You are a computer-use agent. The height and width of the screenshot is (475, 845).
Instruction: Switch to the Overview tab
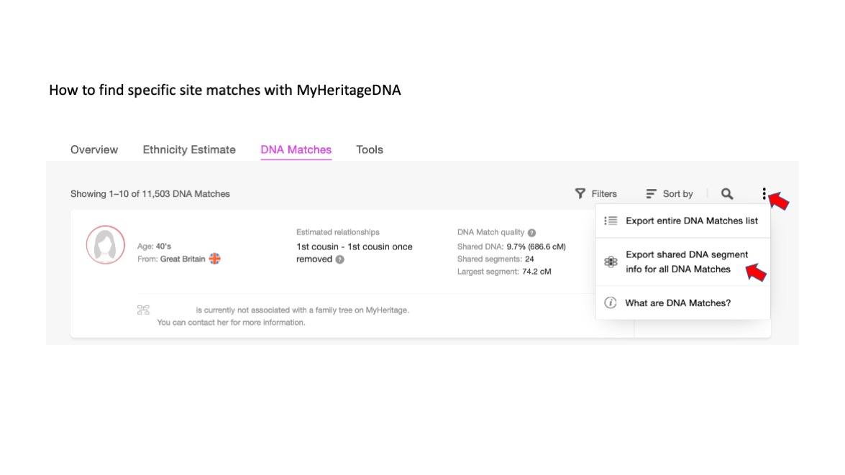(94, 149)
